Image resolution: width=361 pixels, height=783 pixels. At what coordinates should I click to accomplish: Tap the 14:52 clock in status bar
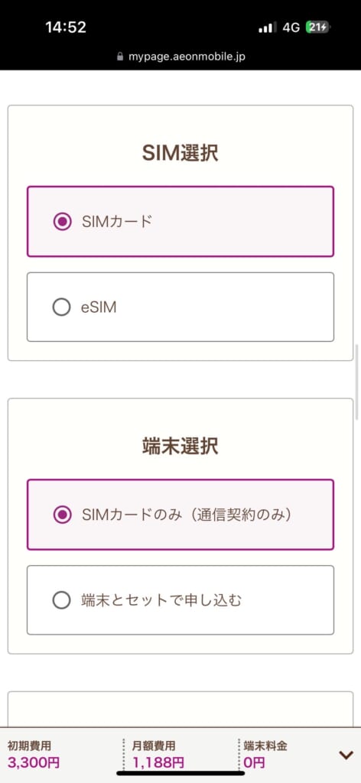point(66,28)
